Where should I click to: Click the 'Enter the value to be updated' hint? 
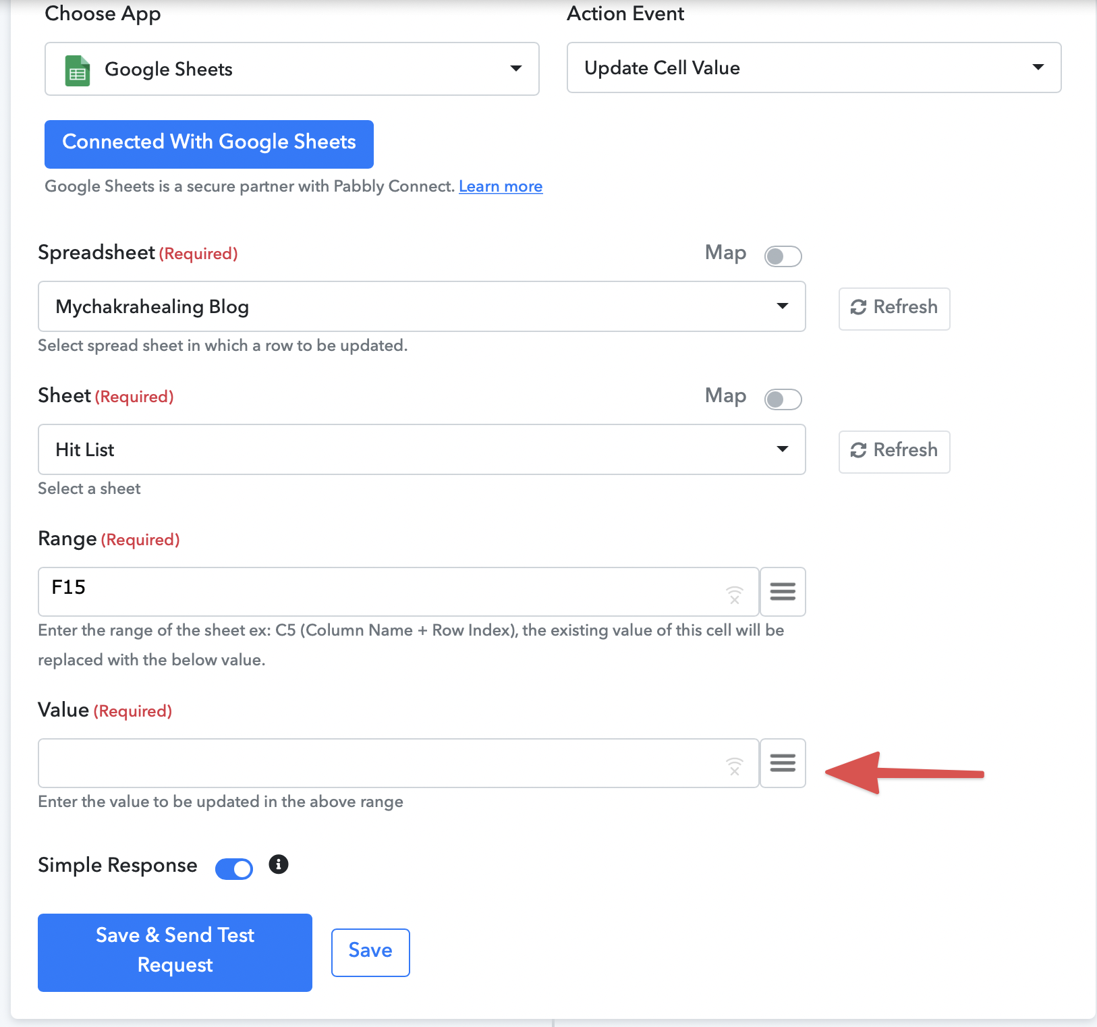[x=221, y=802]
